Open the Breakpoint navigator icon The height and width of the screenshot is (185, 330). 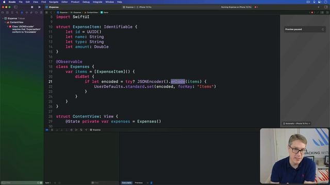(x=36, y=12)
